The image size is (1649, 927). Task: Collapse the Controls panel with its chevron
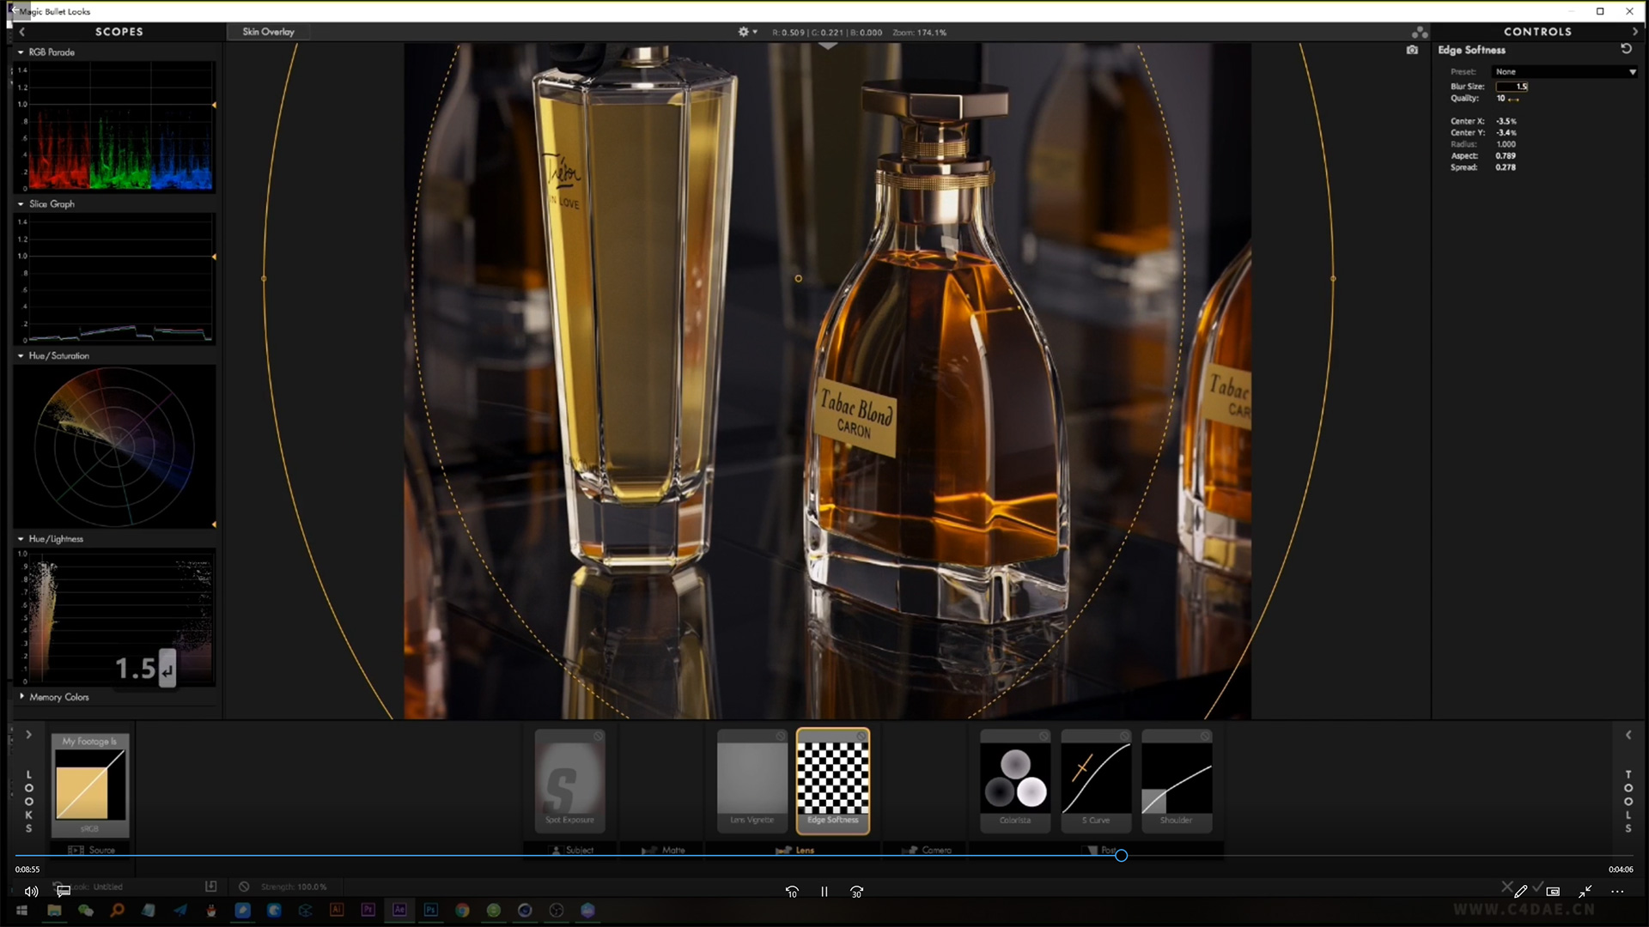click(1634, 31)
